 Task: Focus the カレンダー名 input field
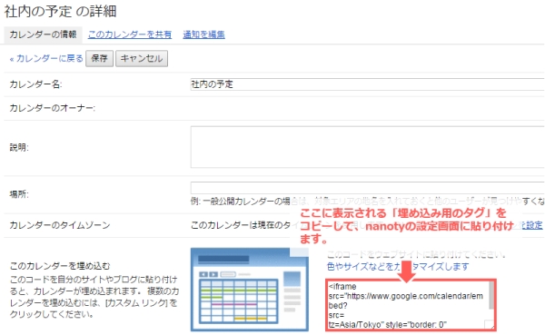tap(367, 84)
